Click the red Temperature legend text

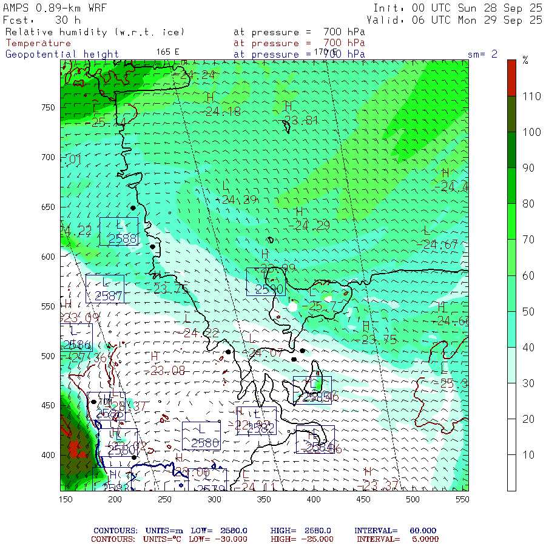click(38, 43)
